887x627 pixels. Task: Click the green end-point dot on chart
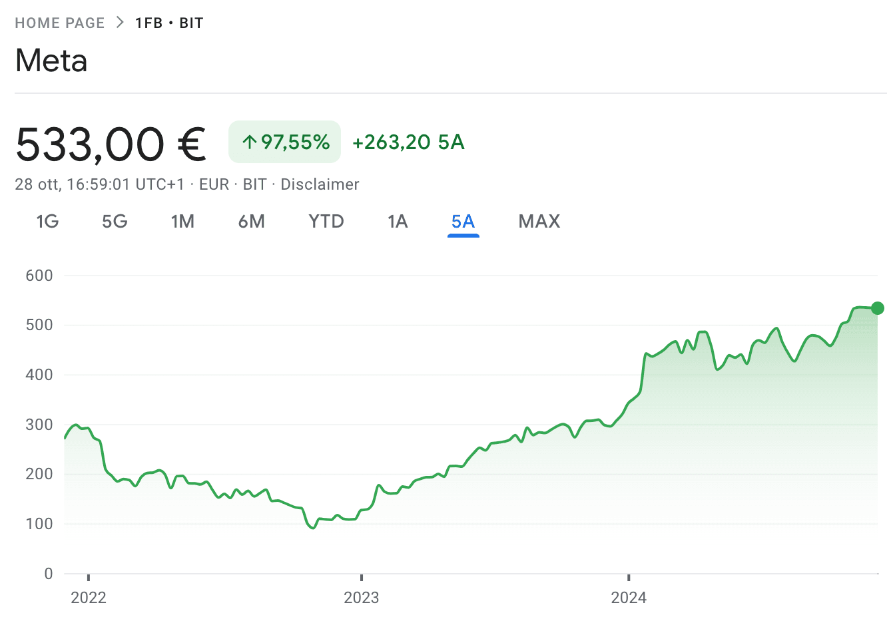pos(878,308)
